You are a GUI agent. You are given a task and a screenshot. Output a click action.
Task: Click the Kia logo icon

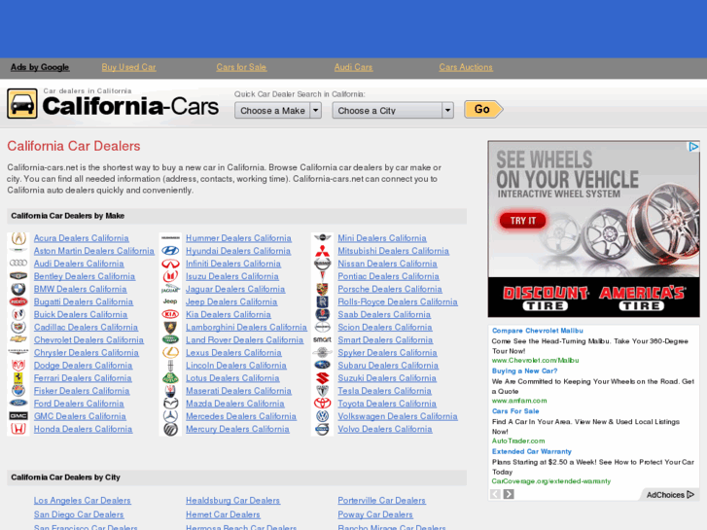point(170,314)
